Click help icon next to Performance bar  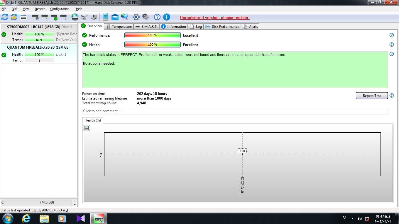[x=391, y=35]
